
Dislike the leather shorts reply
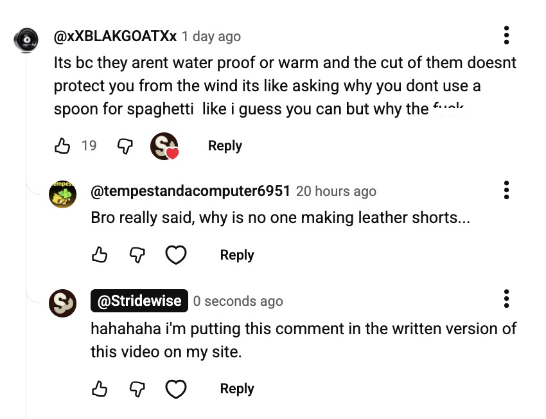(x=137, y=255)
